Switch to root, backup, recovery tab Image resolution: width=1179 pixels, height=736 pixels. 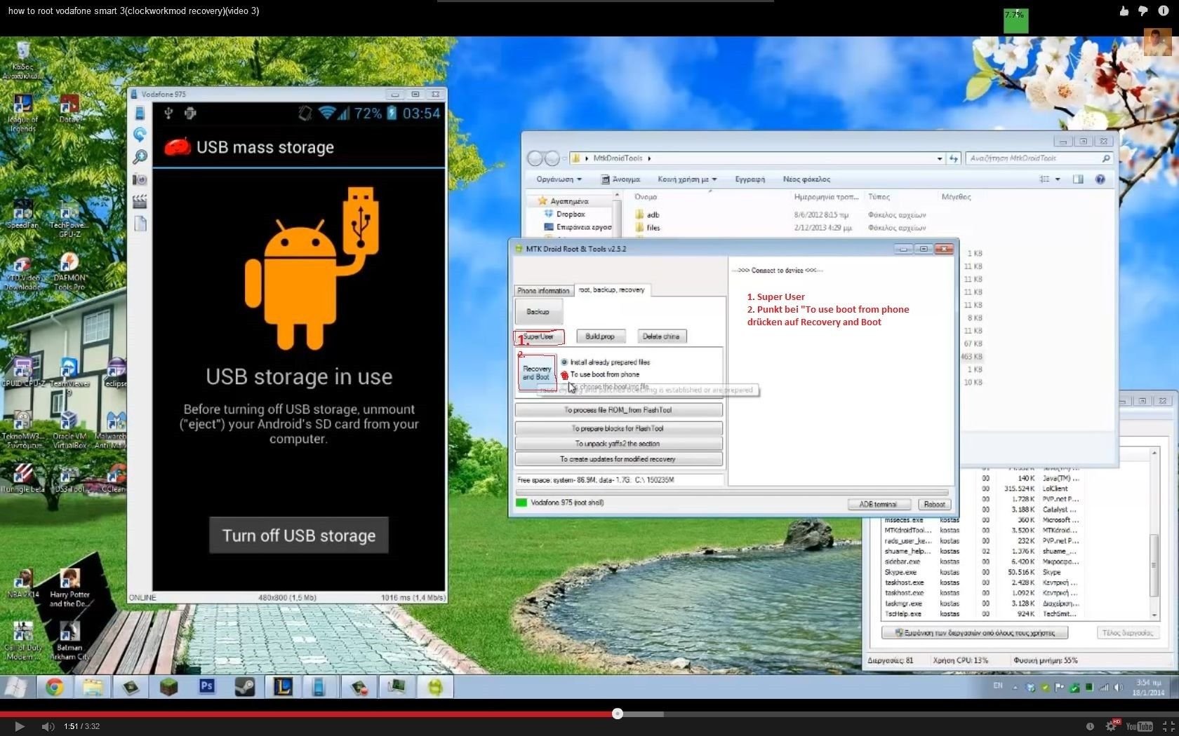point(612,289)
